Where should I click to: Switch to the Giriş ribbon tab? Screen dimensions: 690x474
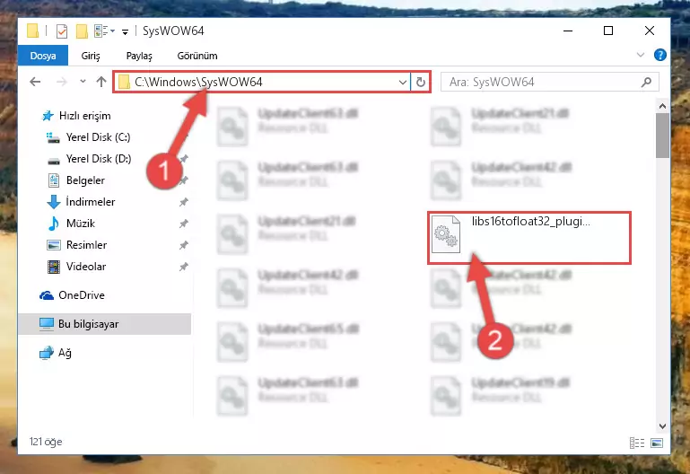pos(91,56)
